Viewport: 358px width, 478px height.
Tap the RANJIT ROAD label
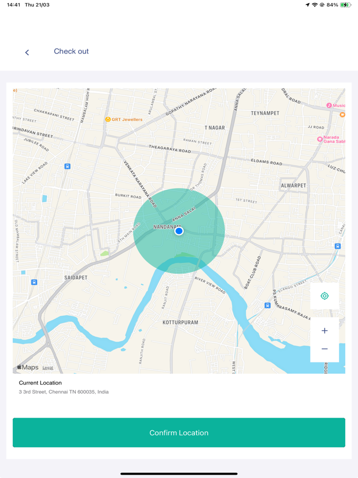click(165, 297)
